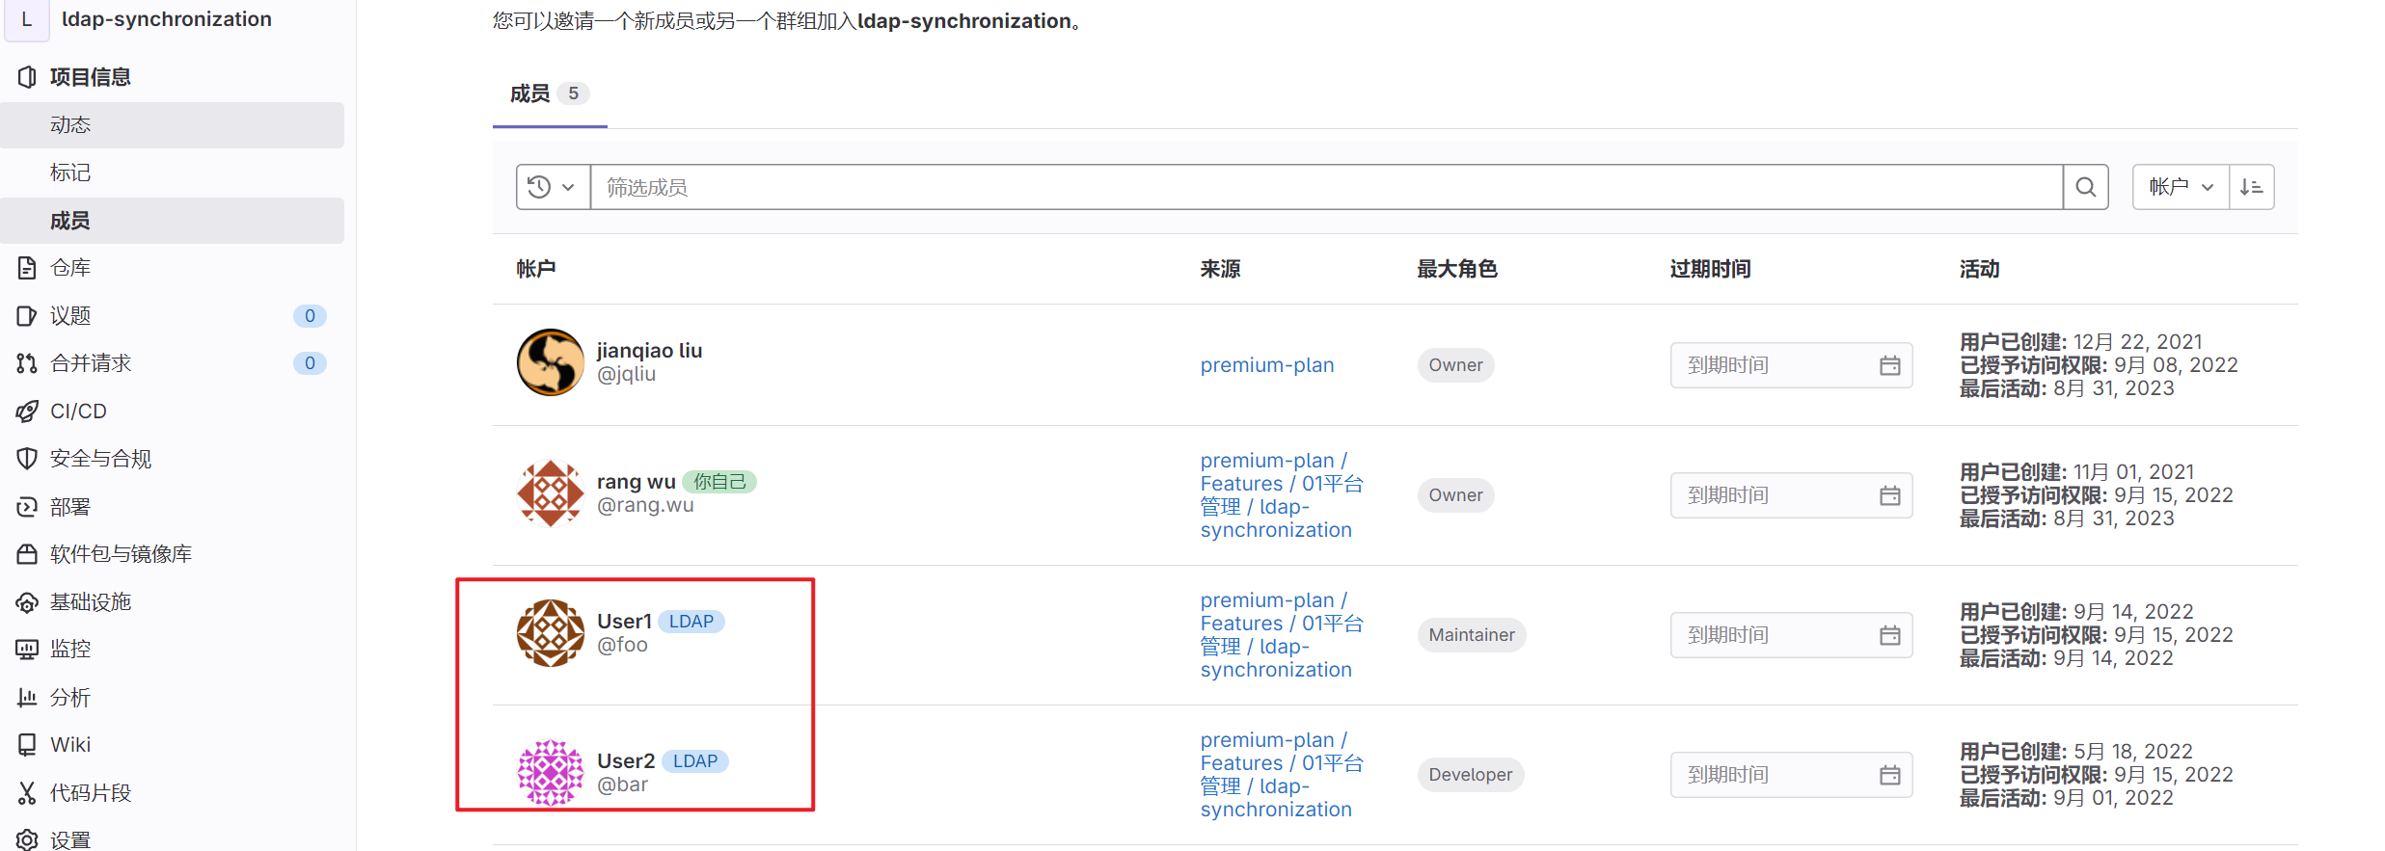Viewport: 2385px width, 851px height.
Task: Go to 合并请求 in sidebar
Action: tap(90, 363)
